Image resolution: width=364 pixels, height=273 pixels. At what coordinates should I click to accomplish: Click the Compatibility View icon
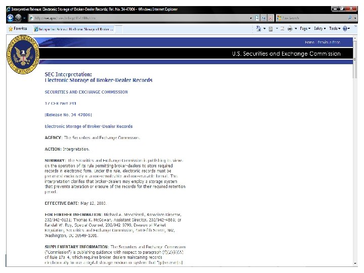point(257,18)
